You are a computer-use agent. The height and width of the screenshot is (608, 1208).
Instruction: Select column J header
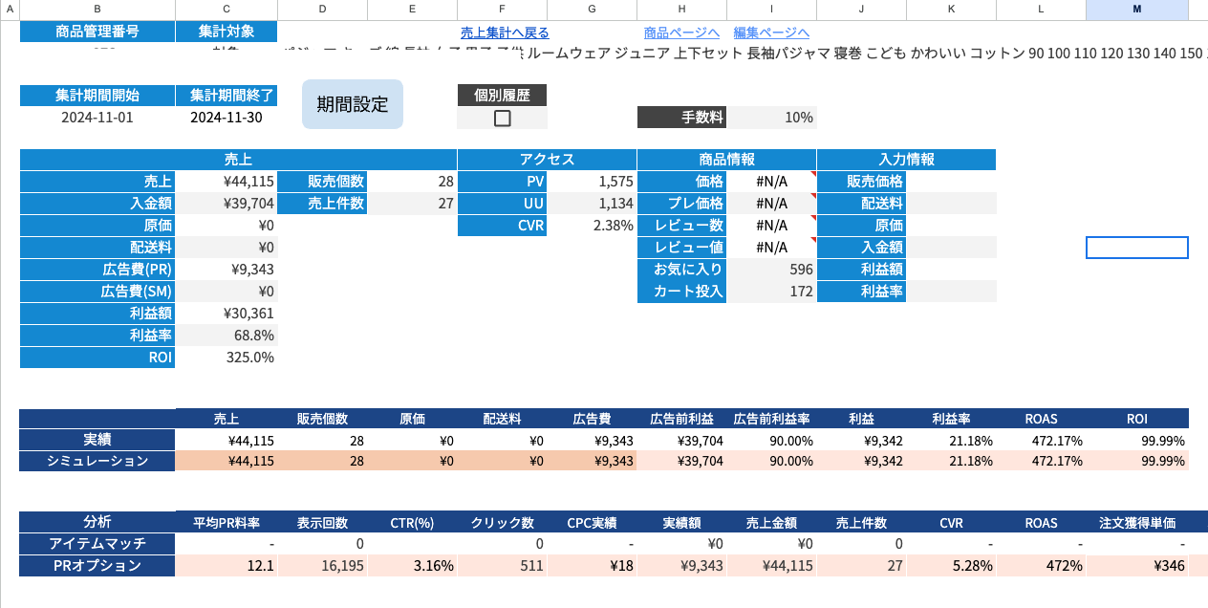[861, 9]
